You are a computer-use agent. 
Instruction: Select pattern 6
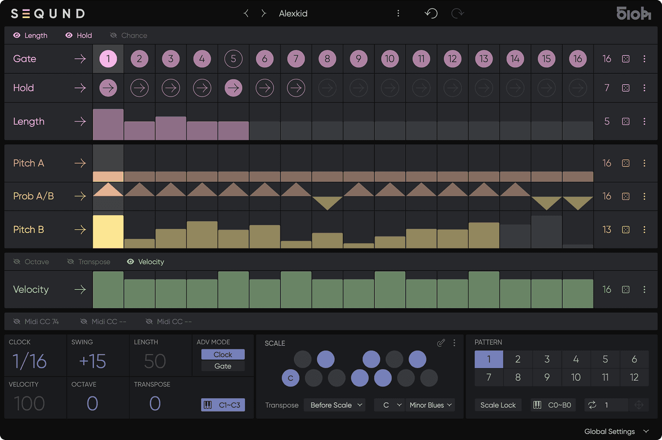(x=634, y=359)
